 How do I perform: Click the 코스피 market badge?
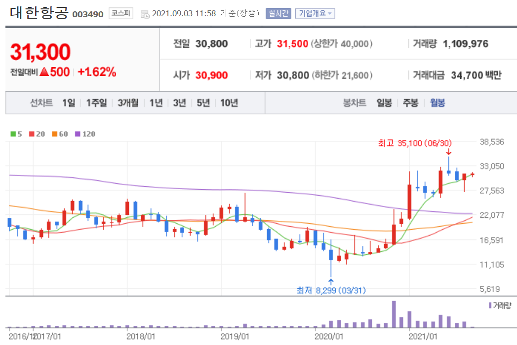click(x=121, y=13)
